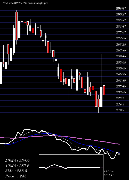Click the NSE TALBROAUTO mail.munafa.pro chart title

click(x=25, y=3)
